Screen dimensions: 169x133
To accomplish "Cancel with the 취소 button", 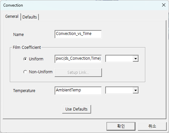I will (x=152, y=126).
